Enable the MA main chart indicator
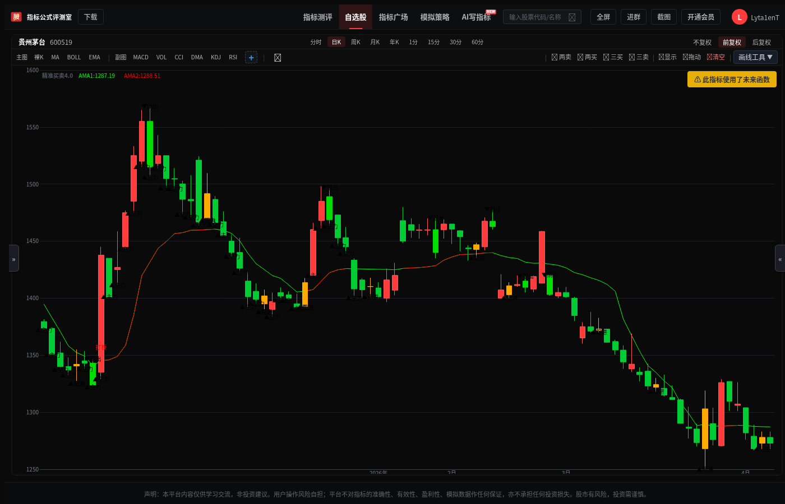The width and height of the screenshot is (785, 504). pos(55,58)
